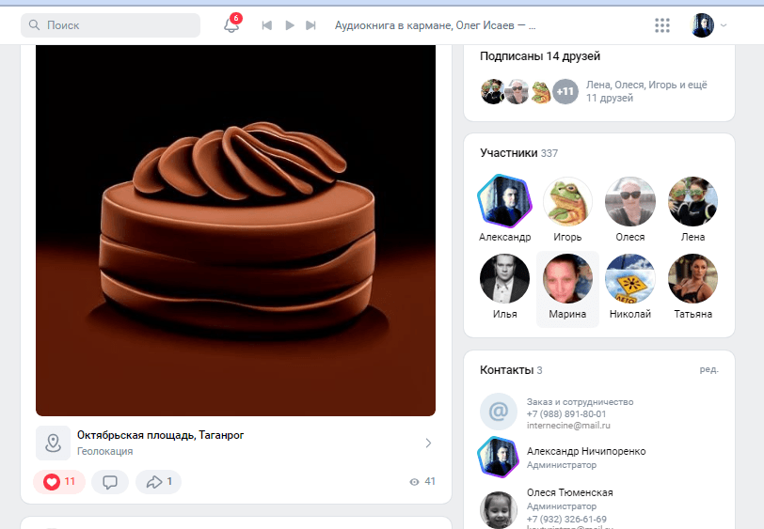
Task: Open internecine@mail.ru email link
Action: pos(568,426)
